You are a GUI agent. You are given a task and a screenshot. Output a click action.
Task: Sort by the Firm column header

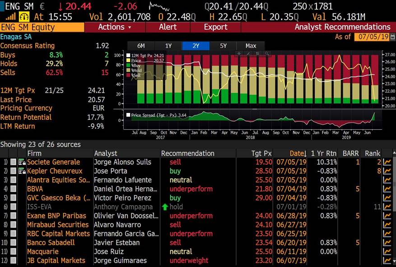(34, 154)
